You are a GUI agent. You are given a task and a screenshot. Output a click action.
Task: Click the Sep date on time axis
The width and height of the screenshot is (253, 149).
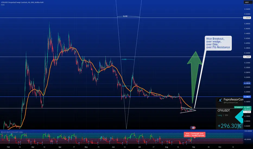pos(194,147)
